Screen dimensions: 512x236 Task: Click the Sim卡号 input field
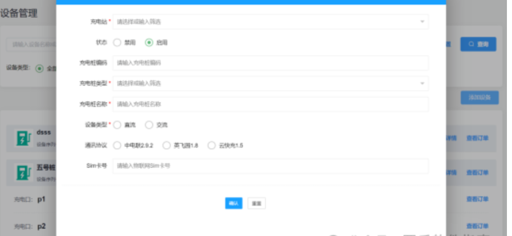(270, 166)
